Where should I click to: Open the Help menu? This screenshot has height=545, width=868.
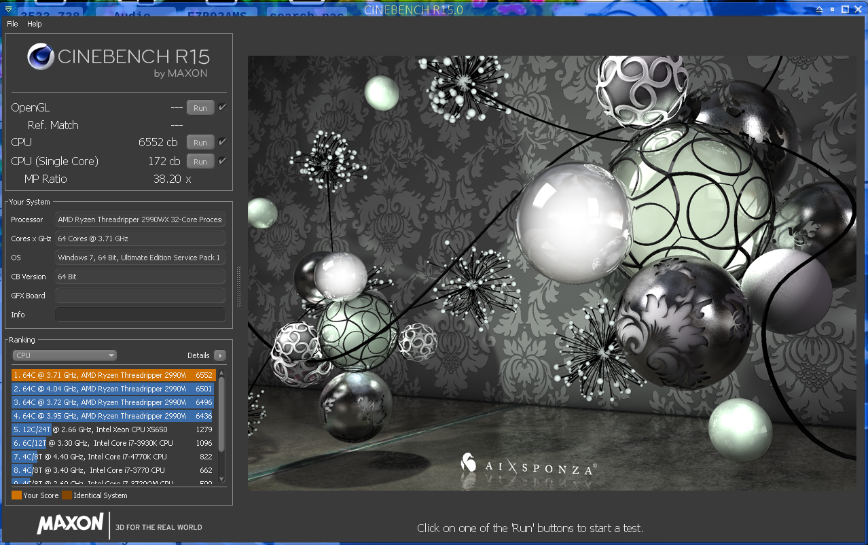pyautogui.click(x=35, y=24)
